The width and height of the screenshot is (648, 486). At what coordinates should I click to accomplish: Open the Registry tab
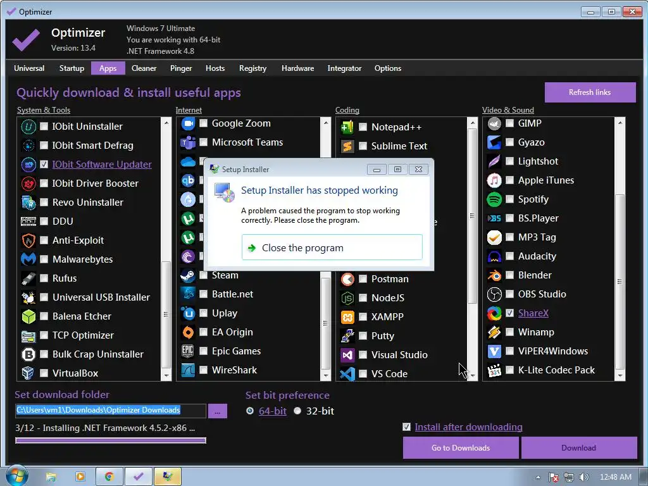(x=253, y=68)
